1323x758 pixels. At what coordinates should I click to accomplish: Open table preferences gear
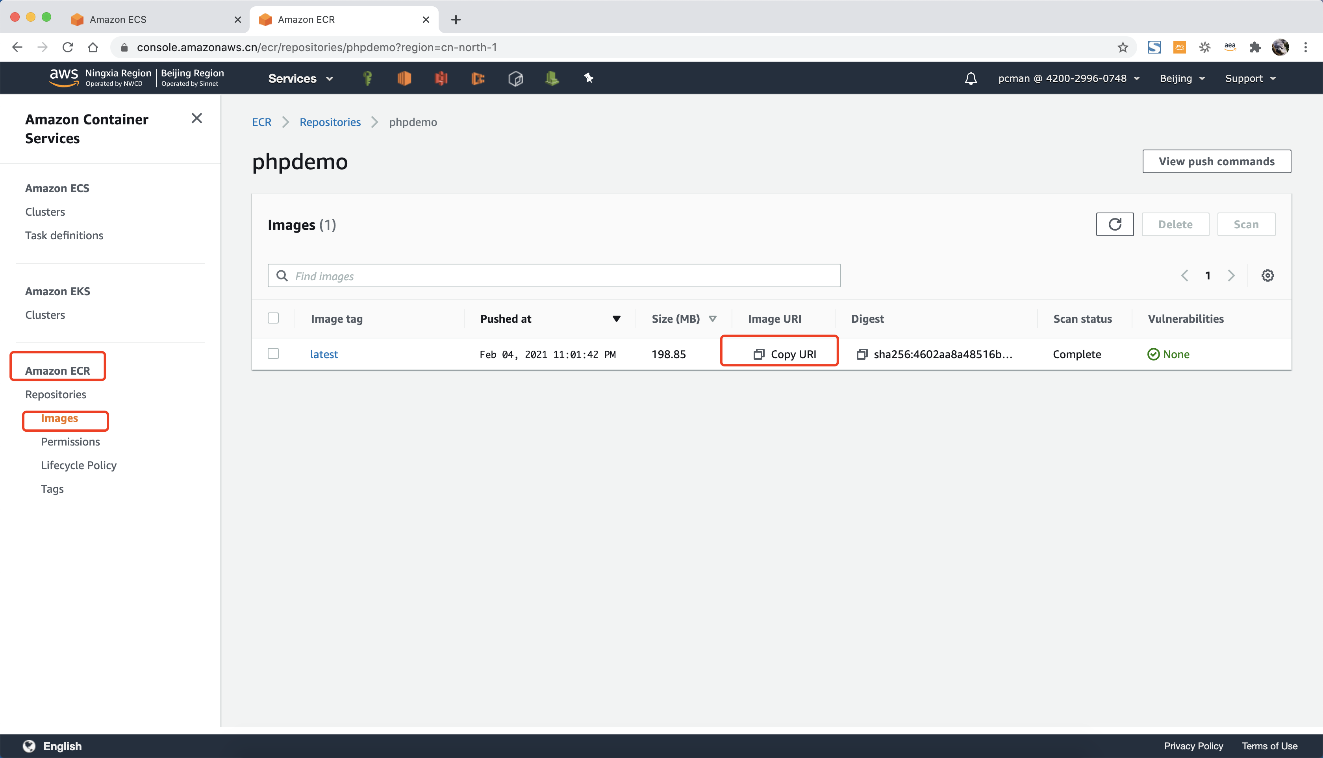[1268, 275]
